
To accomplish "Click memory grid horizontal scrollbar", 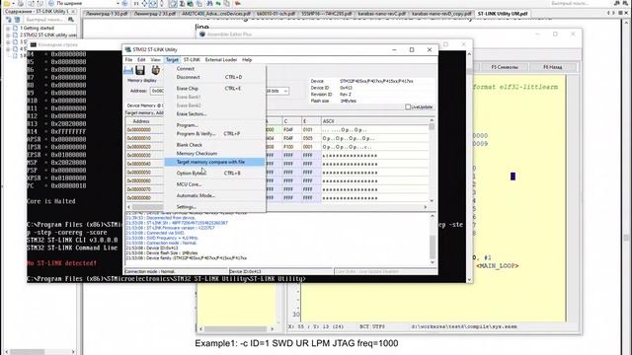I will click(276, 207).
